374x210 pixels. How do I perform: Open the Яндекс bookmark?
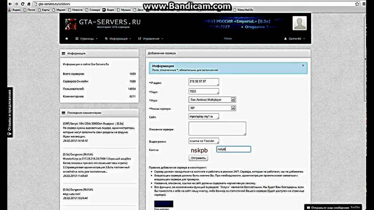(x=14, y=10)
